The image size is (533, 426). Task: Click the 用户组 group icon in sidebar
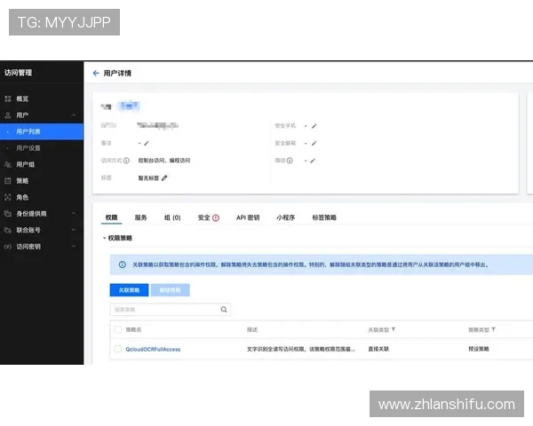tap(8, 164)
